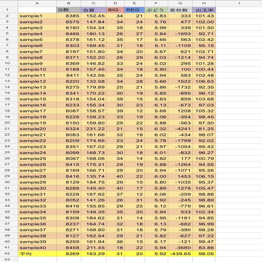Click the sample20 cell
Screen dimensions: 262x262
tap(37, 129)
